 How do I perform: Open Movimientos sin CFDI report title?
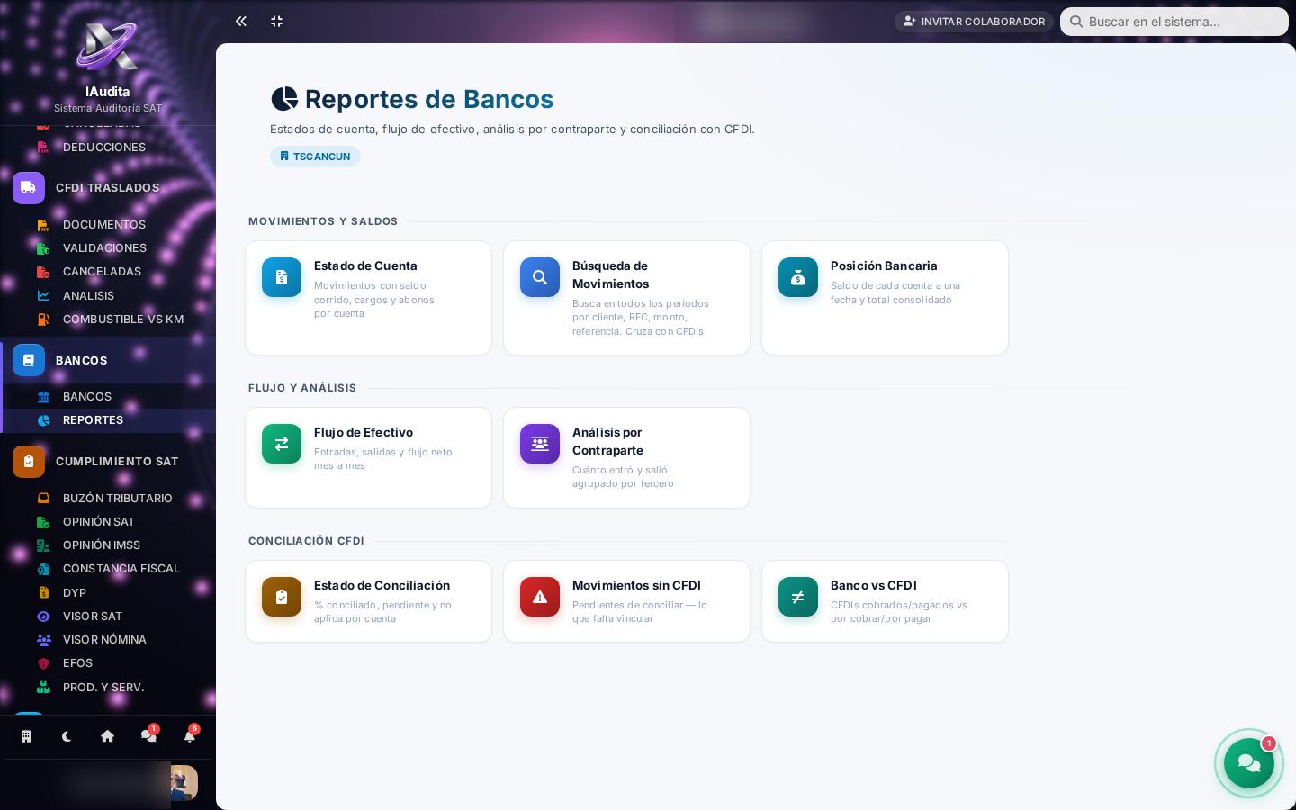point(636,585)
